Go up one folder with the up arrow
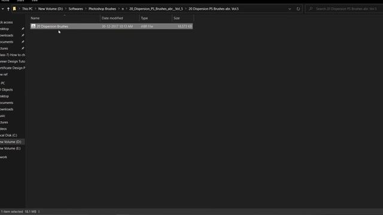 (8, 9)
